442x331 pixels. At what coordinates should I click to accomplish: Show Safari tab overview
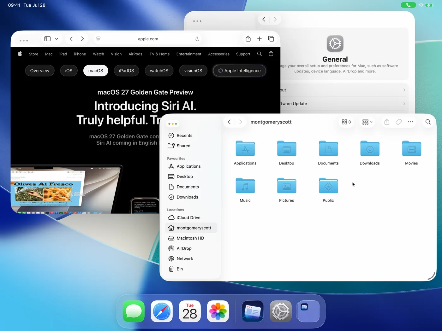click(271, 38)
